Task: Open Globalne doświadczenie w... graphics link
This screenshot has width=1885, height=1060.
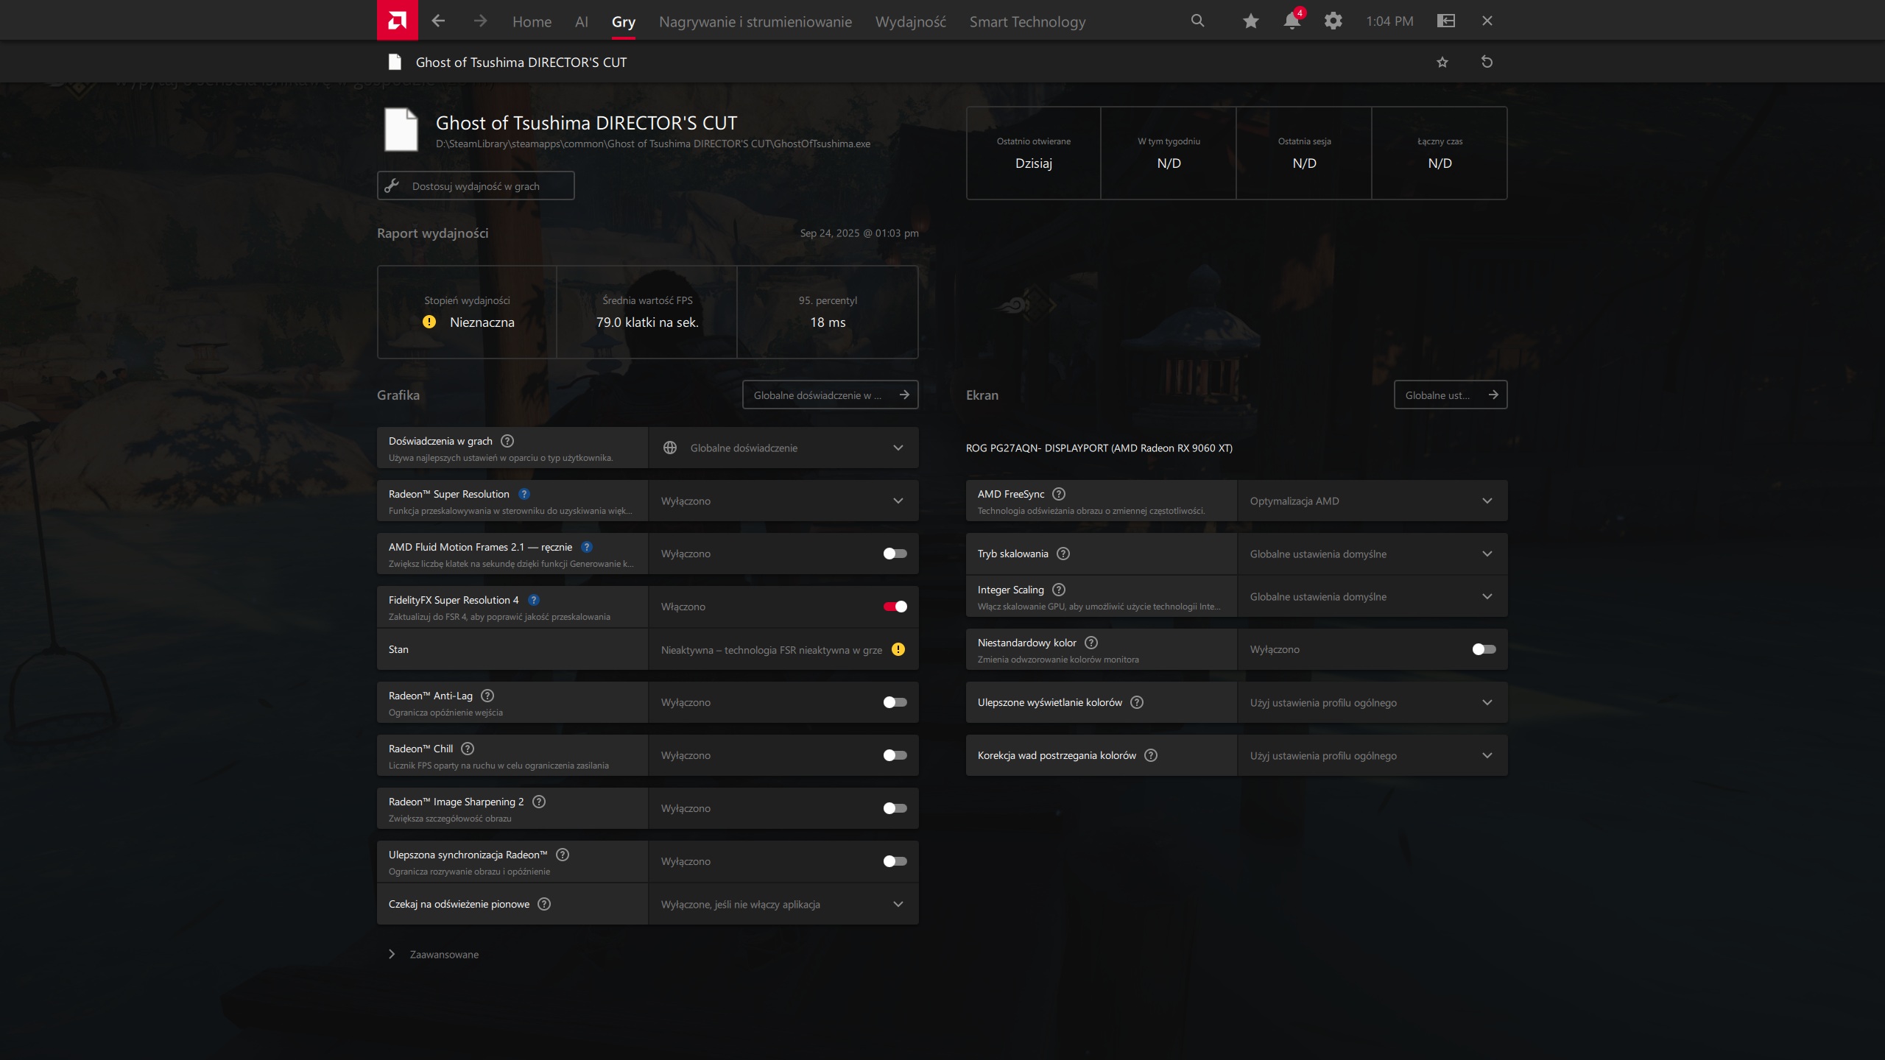Action: click(830, 395)
